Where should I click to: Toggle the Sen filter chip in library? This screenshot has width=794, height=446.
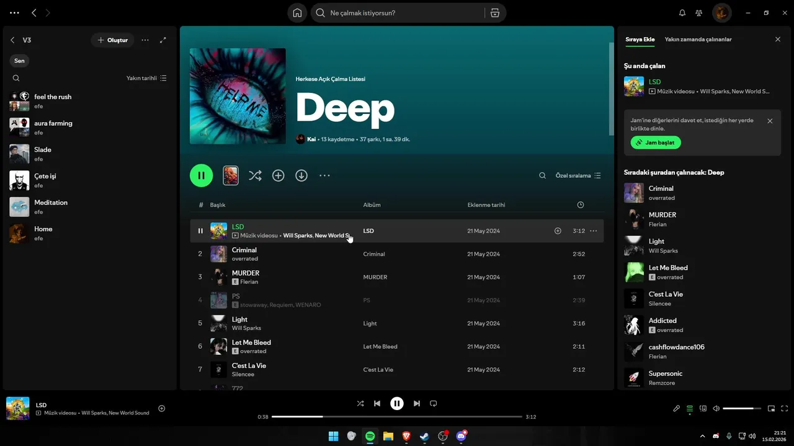point(19,61)
